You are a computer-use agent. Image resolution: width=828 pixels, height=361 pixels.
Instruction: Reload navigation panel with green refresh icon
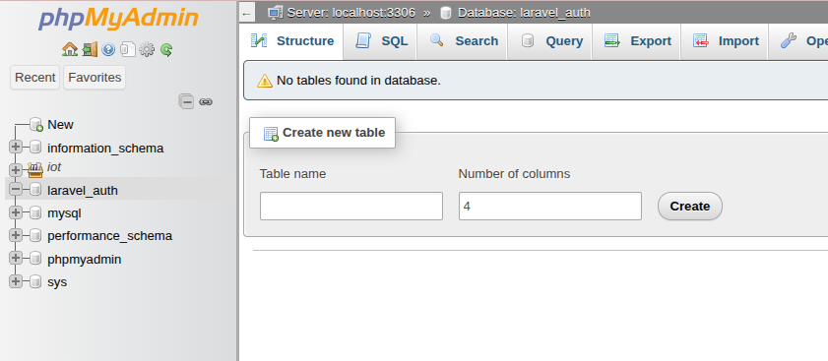166,50
